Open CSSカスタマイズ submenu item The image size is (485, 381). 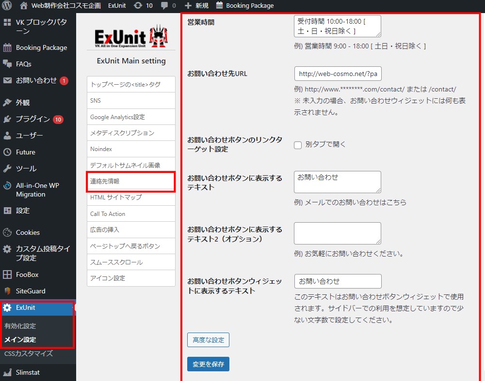pyautogui.click(x=28, y=353)
